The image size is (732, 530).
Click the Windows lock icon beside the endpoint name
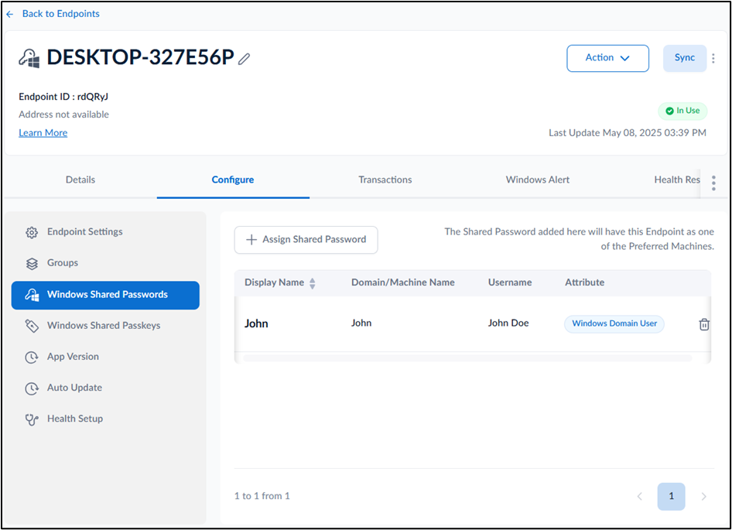click(x=29, y=58)
